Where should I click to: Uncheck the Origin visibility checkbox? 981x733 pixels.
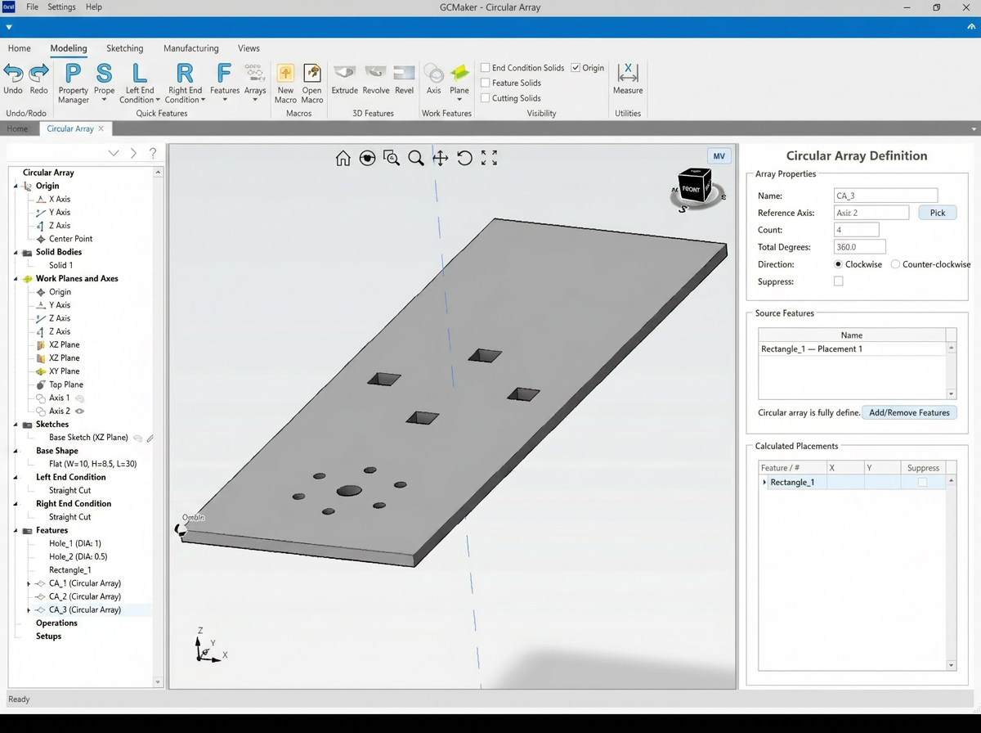tap(576, 68)
